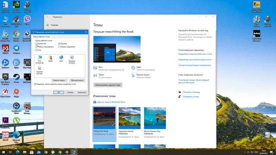This screenshot has width=276, height=155.
Task: Open the Color (Цвет) theme setting
Action: 143,68
